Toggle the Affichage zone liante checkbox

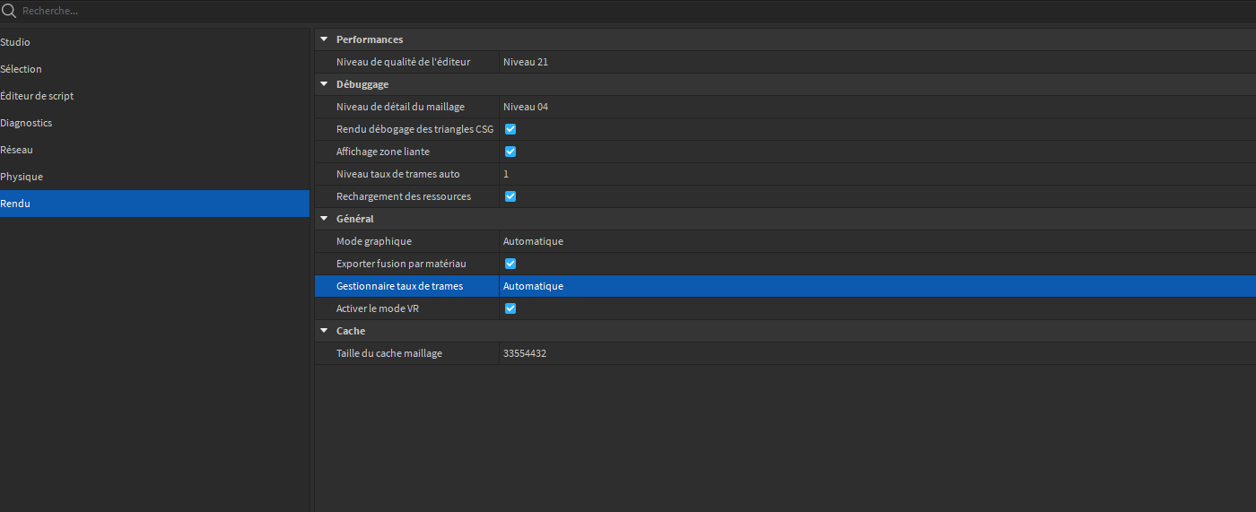click(510, 152)
